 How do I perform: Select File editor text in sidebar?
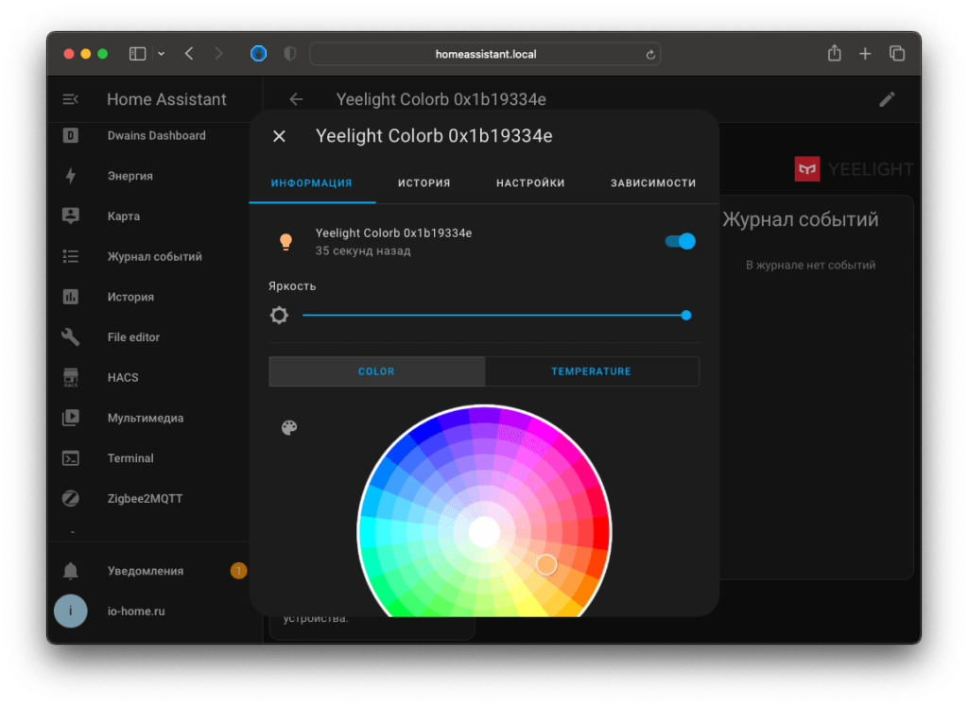click(x=133, y=337)
